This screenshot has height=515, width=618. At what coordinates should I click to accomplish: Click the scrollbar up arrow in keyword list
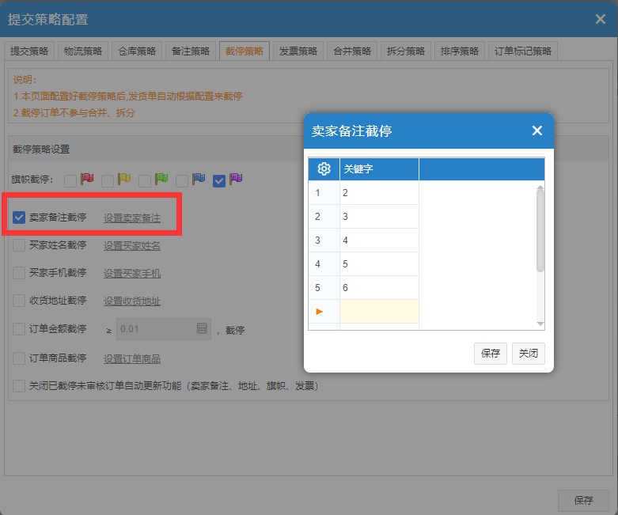[540, 187]
